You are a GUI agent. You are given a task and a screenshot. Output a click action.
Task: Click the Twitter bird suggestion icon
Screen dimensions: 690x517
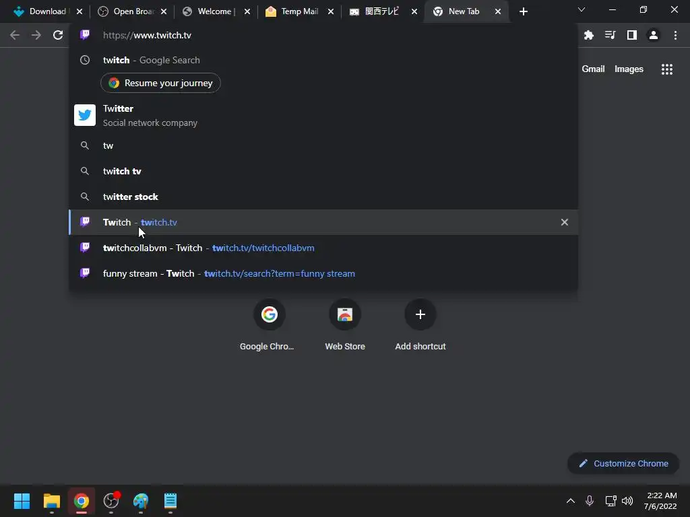[x=85, y=115]
